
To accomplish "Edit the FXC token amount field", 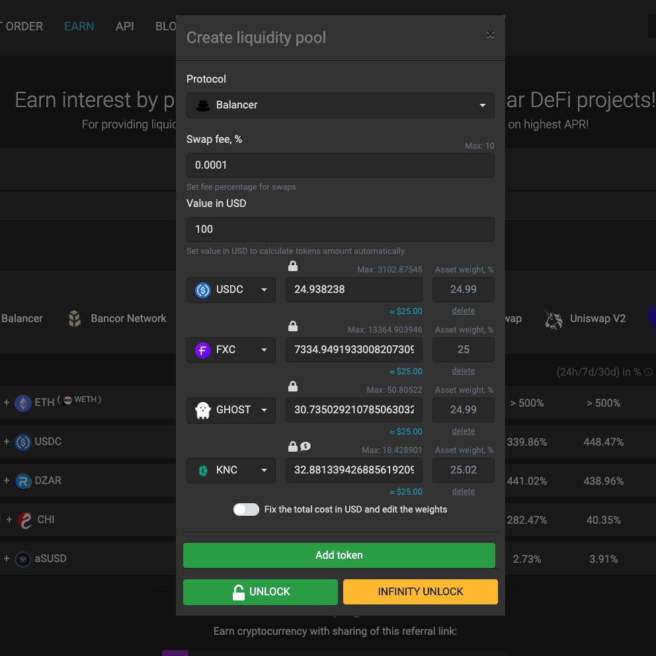I will pyautogui.click(x=354, y=350).
